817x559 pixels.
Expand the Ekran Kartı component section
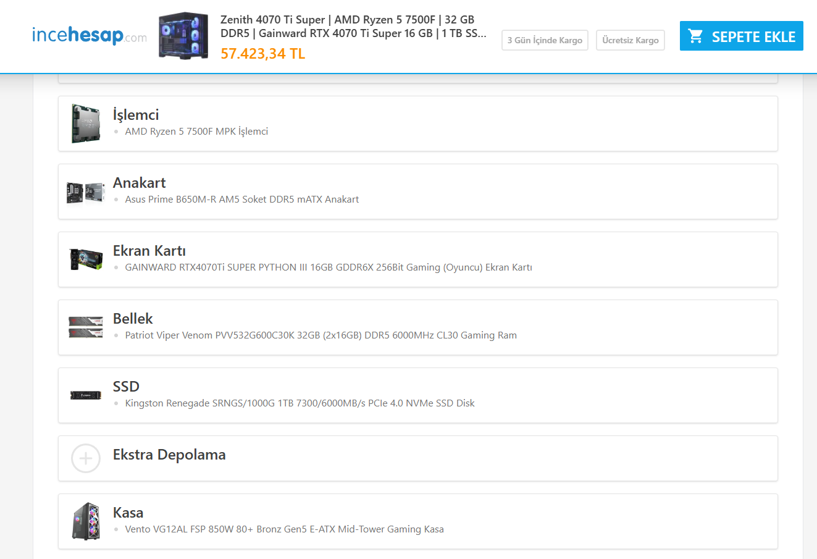[149, 251]
